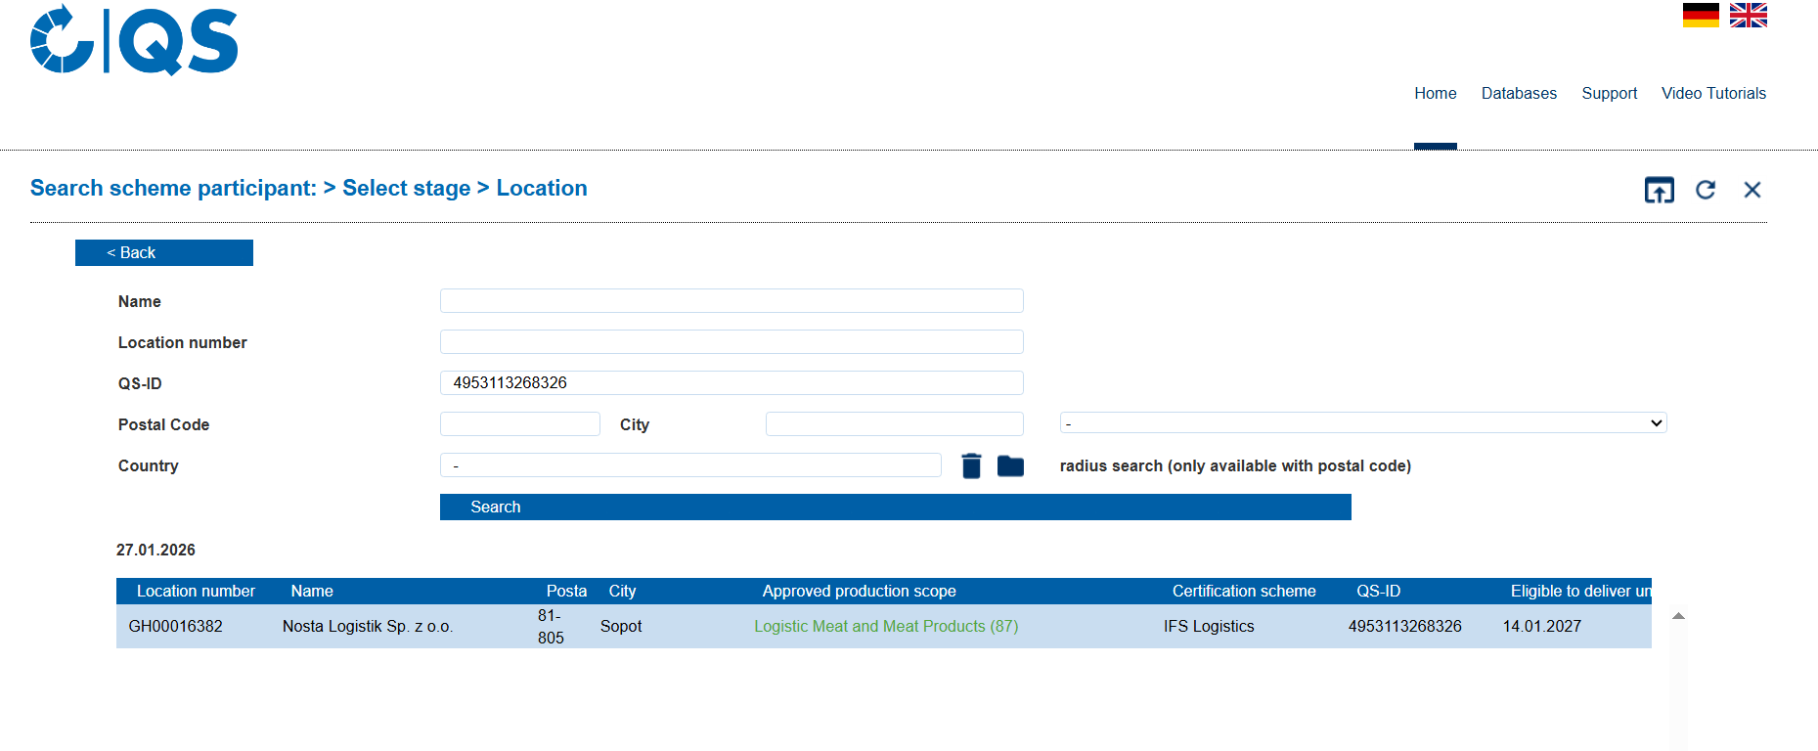Click the Back button
This screenshot has width=1818, height=751.
164,253
